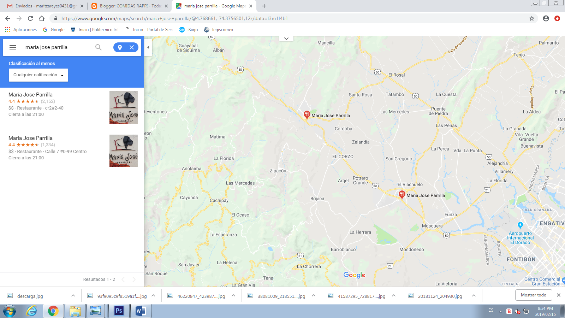This screenshot has height=318, width=565.
Task: Open the Chrome profile account icon
Action: tap(546, 18)
